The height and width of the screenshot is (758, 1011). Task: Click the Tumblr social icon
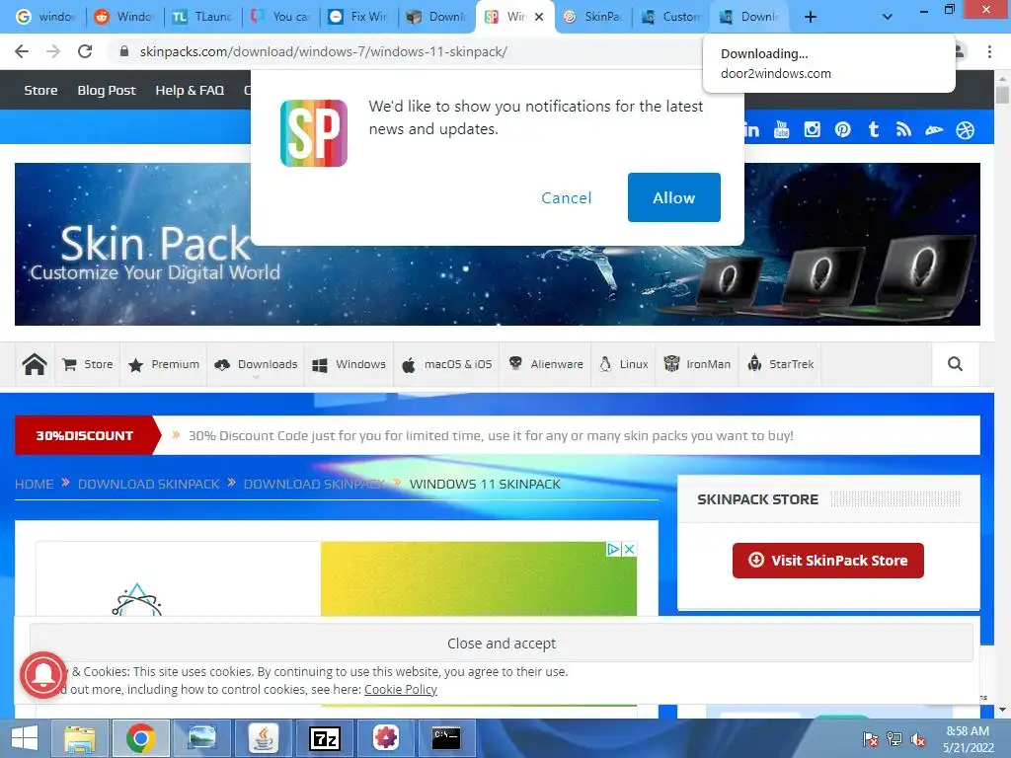click(x=874, y=129)
